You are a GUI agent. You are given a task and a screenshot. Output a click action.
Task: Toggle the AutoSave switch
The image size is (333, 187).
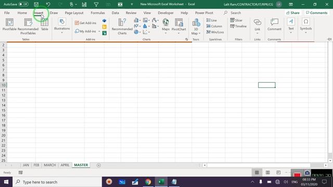[x=23, y=4]
